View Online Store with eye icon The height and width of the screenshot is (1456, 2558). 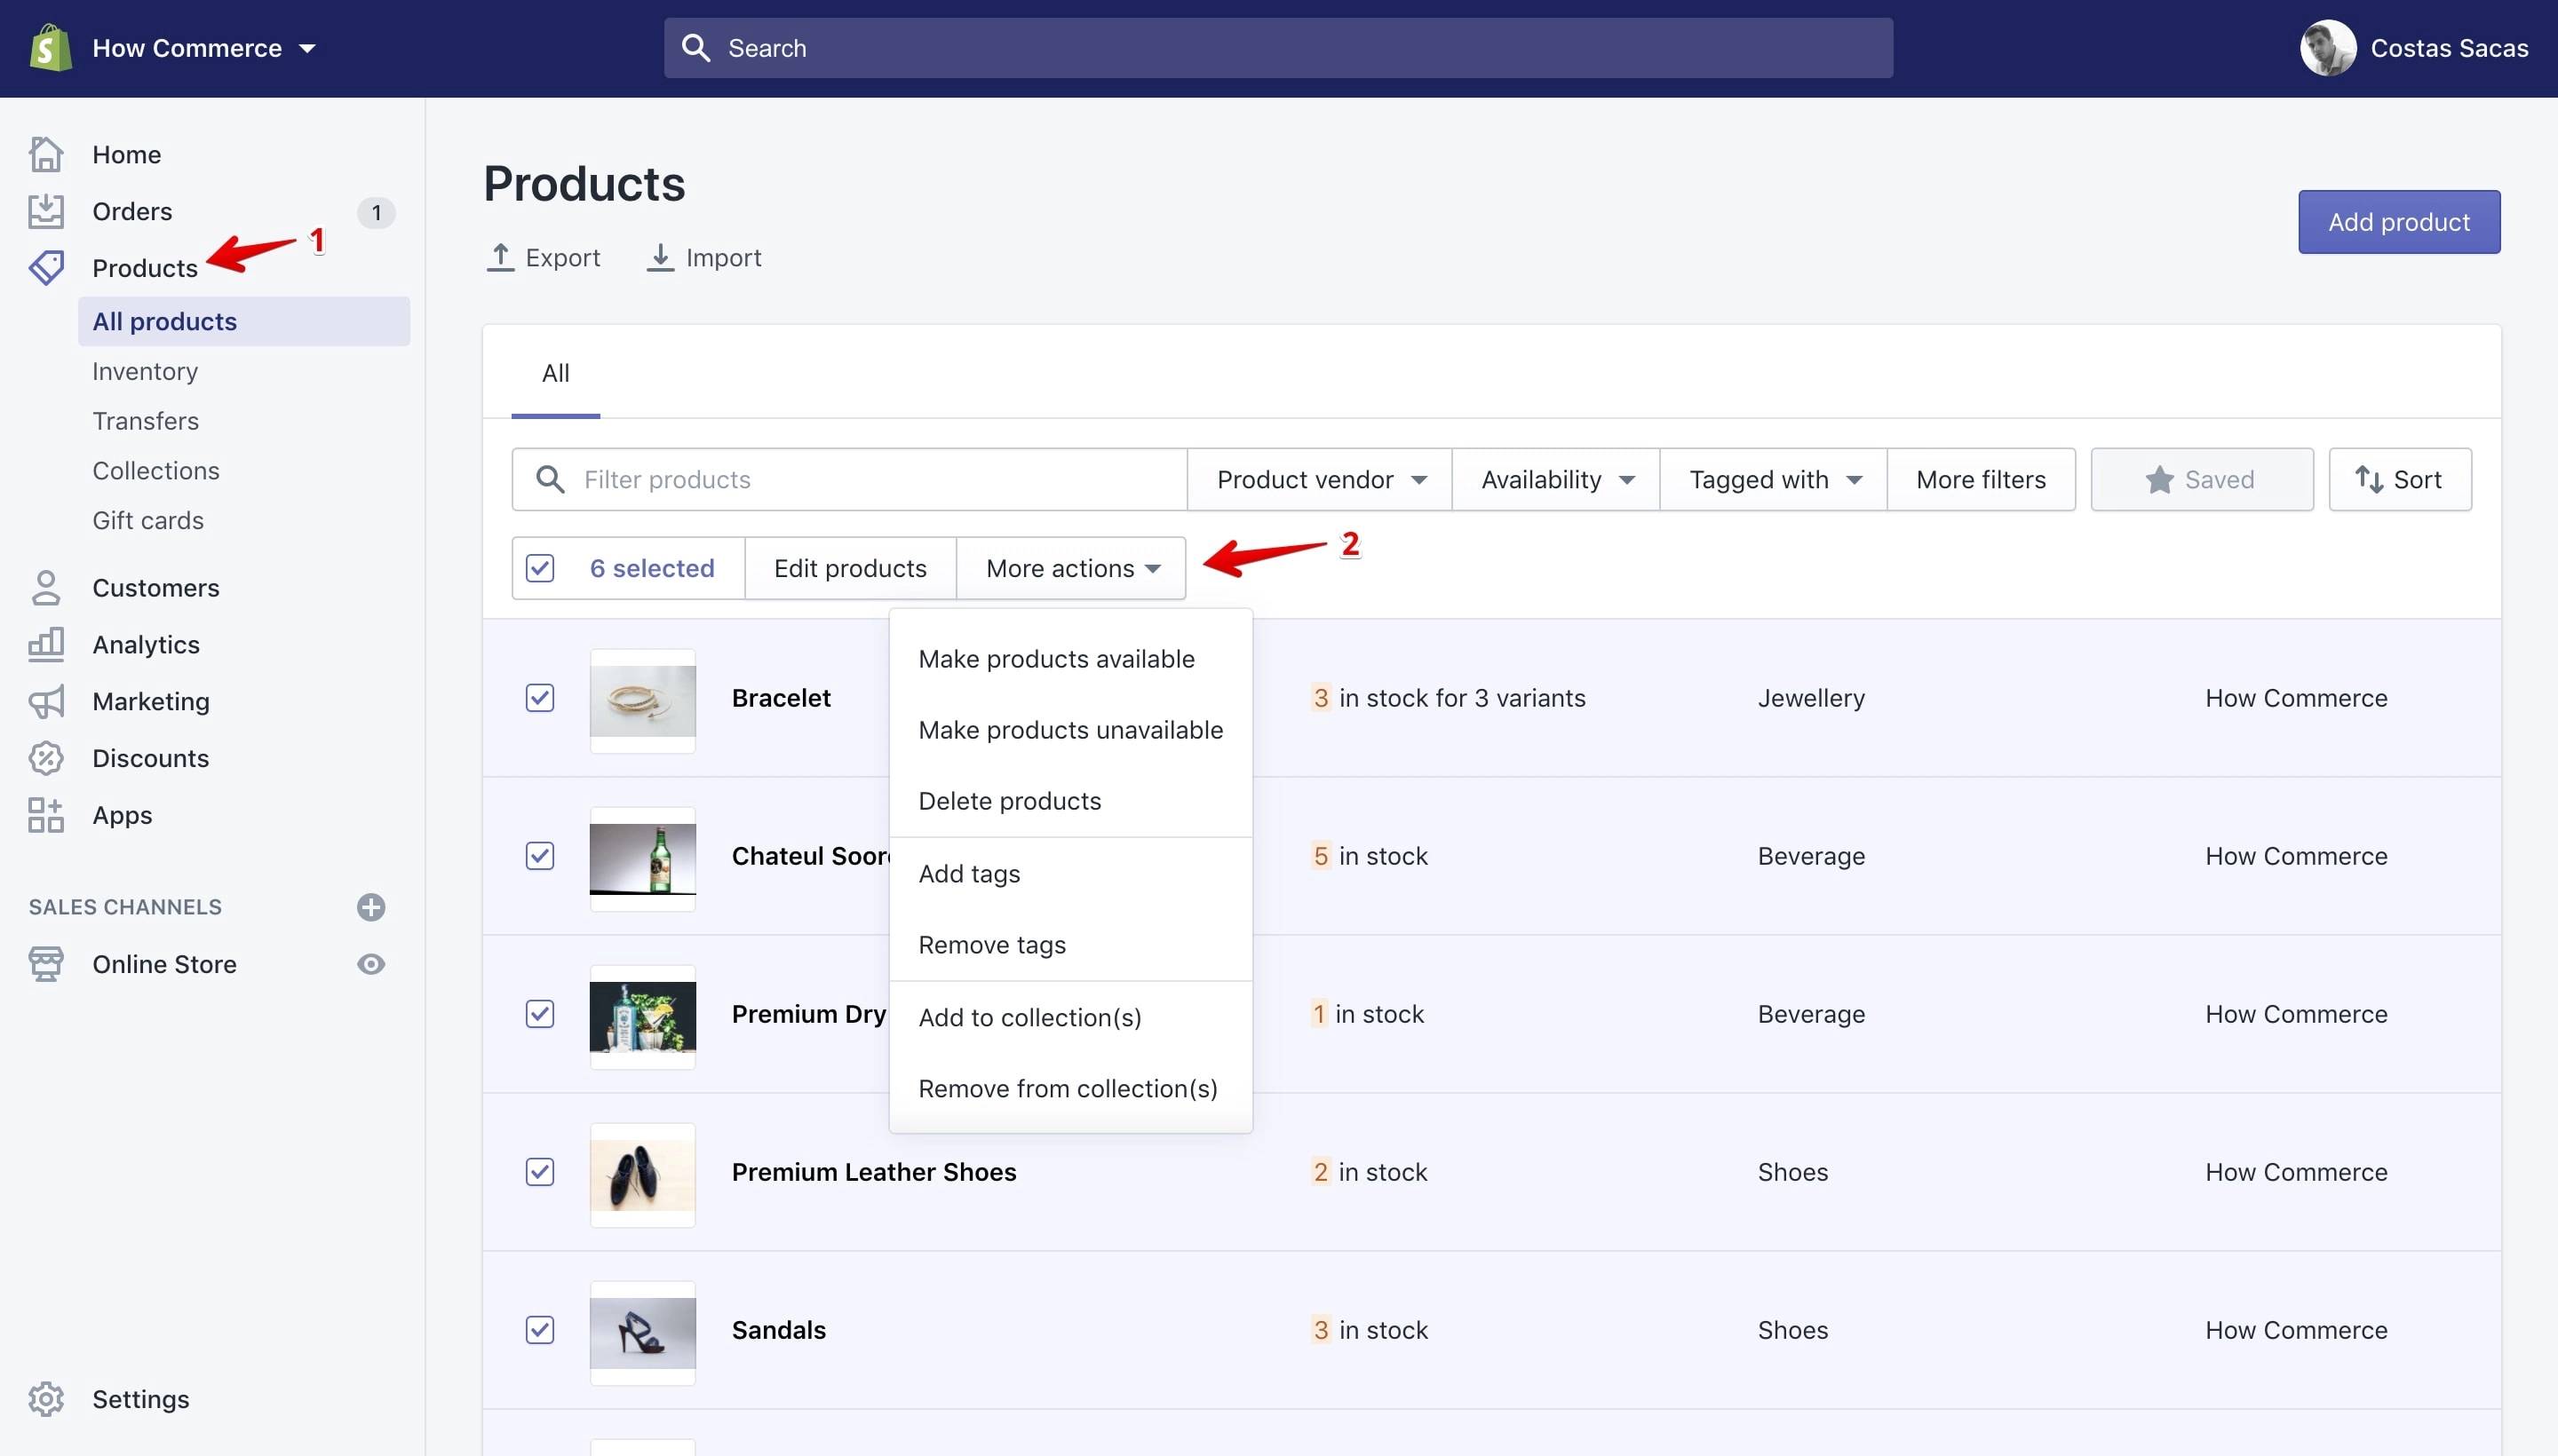(371, 964)
